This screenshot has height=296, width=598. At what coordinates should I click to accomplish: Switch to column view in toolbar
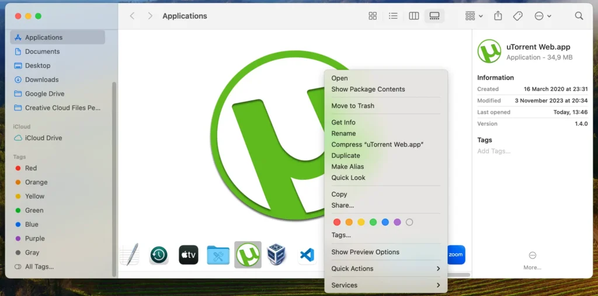(x=414, y=16)
